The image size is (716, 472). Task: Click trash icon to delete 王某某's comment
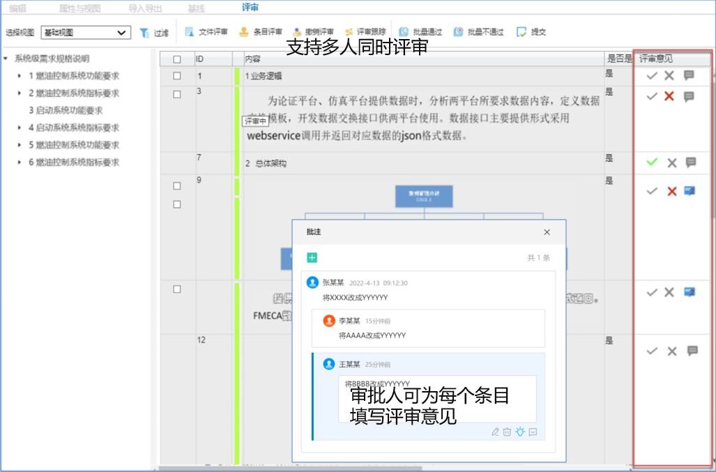(507, 432)
